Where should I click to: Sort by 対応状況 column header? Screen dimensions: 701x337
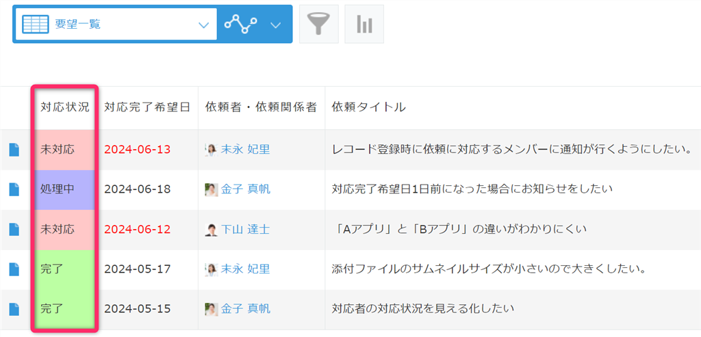(64, 107)
